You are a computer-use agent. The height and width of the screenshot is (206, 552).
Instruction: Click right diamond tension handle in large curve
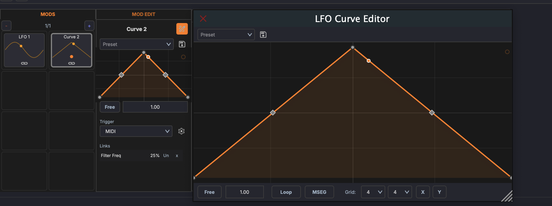(x=432, y=113)
